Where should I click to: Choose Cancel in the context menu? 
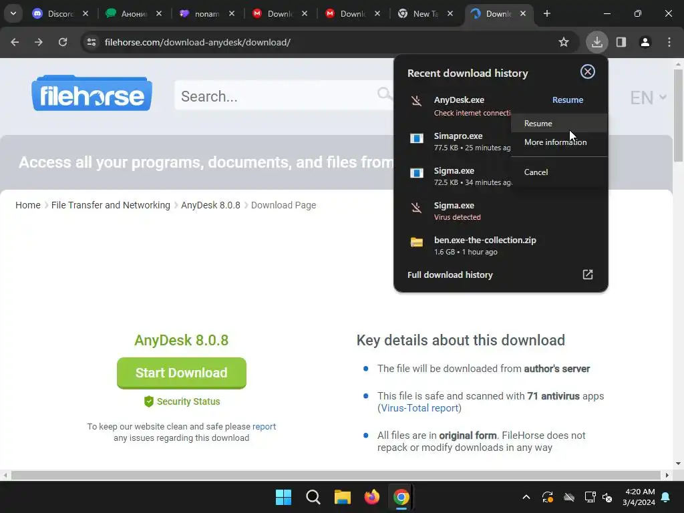click(x=559, y=172)
